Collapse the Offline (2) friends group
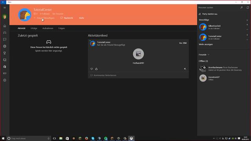 (x=203, y=61)
